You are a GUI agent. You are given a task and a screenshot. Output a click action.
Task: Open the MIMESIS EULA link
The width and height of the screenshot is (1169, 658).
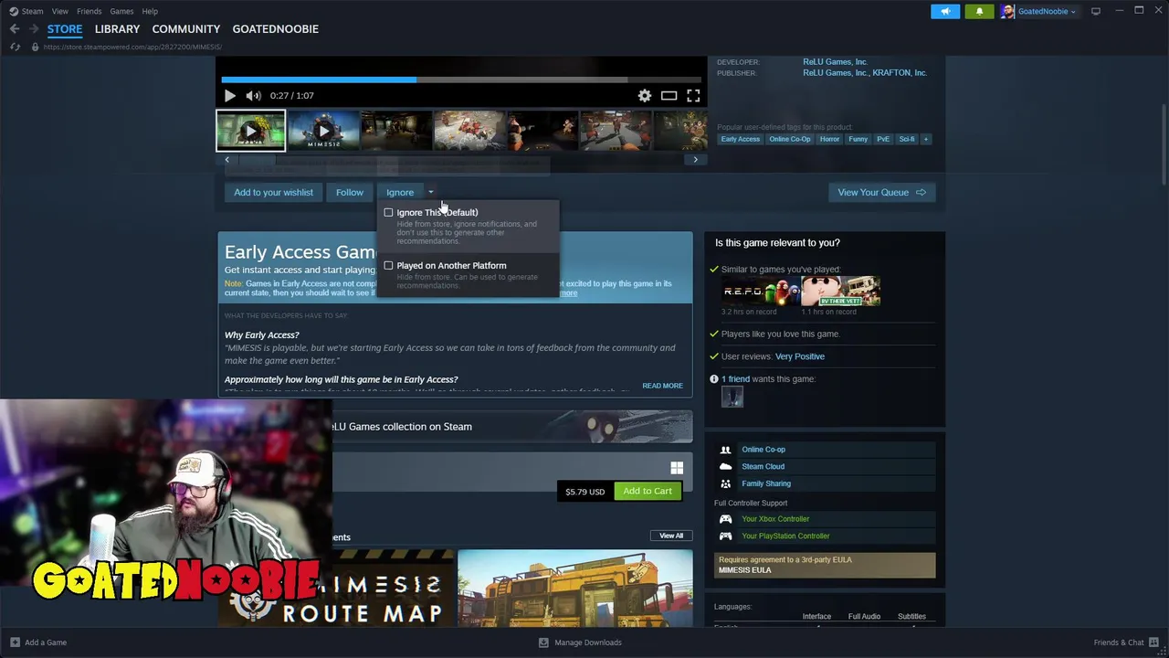744,570
